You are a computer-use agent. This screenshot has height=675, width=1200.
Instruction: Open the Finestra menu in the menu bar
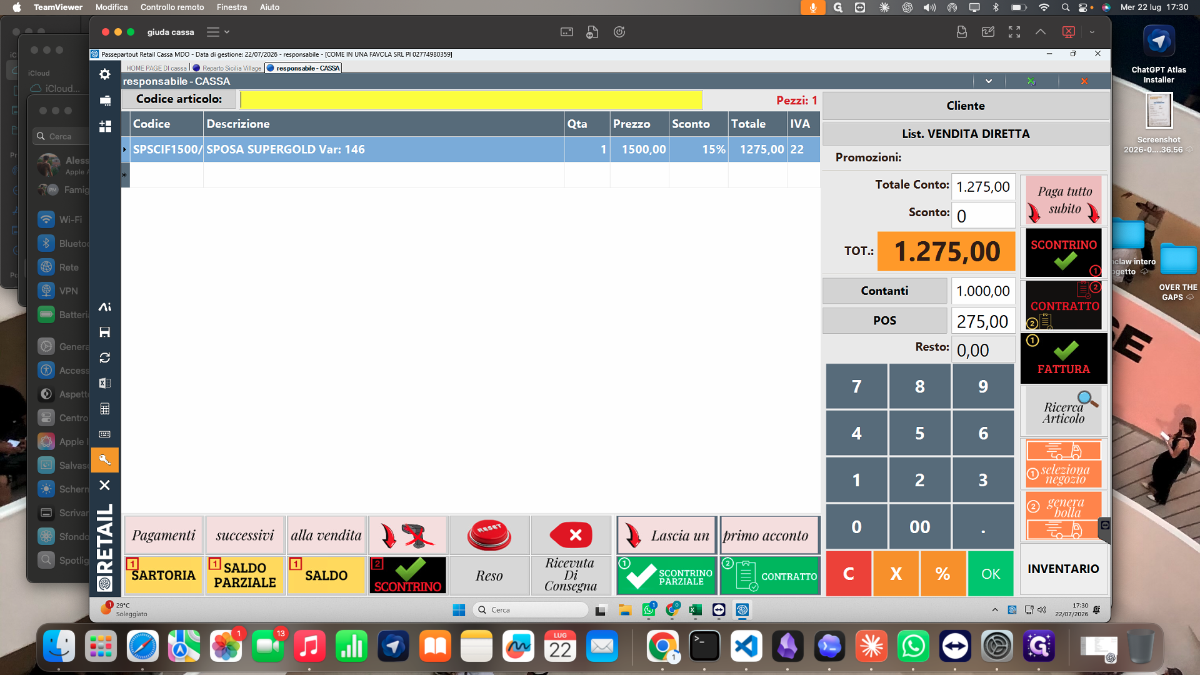(231, 7)
